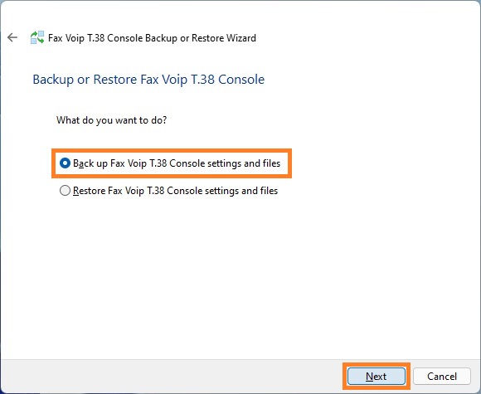Click the "What do you want to do?" prompt
Image resolution: width=481 pixels, height=394 pixels.
tap(112, 120)
